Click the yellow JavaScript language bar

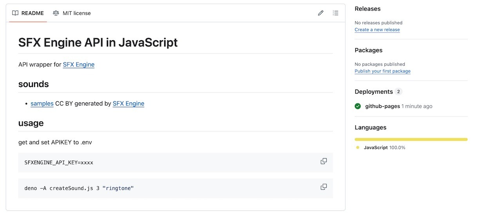click(411, 139)
